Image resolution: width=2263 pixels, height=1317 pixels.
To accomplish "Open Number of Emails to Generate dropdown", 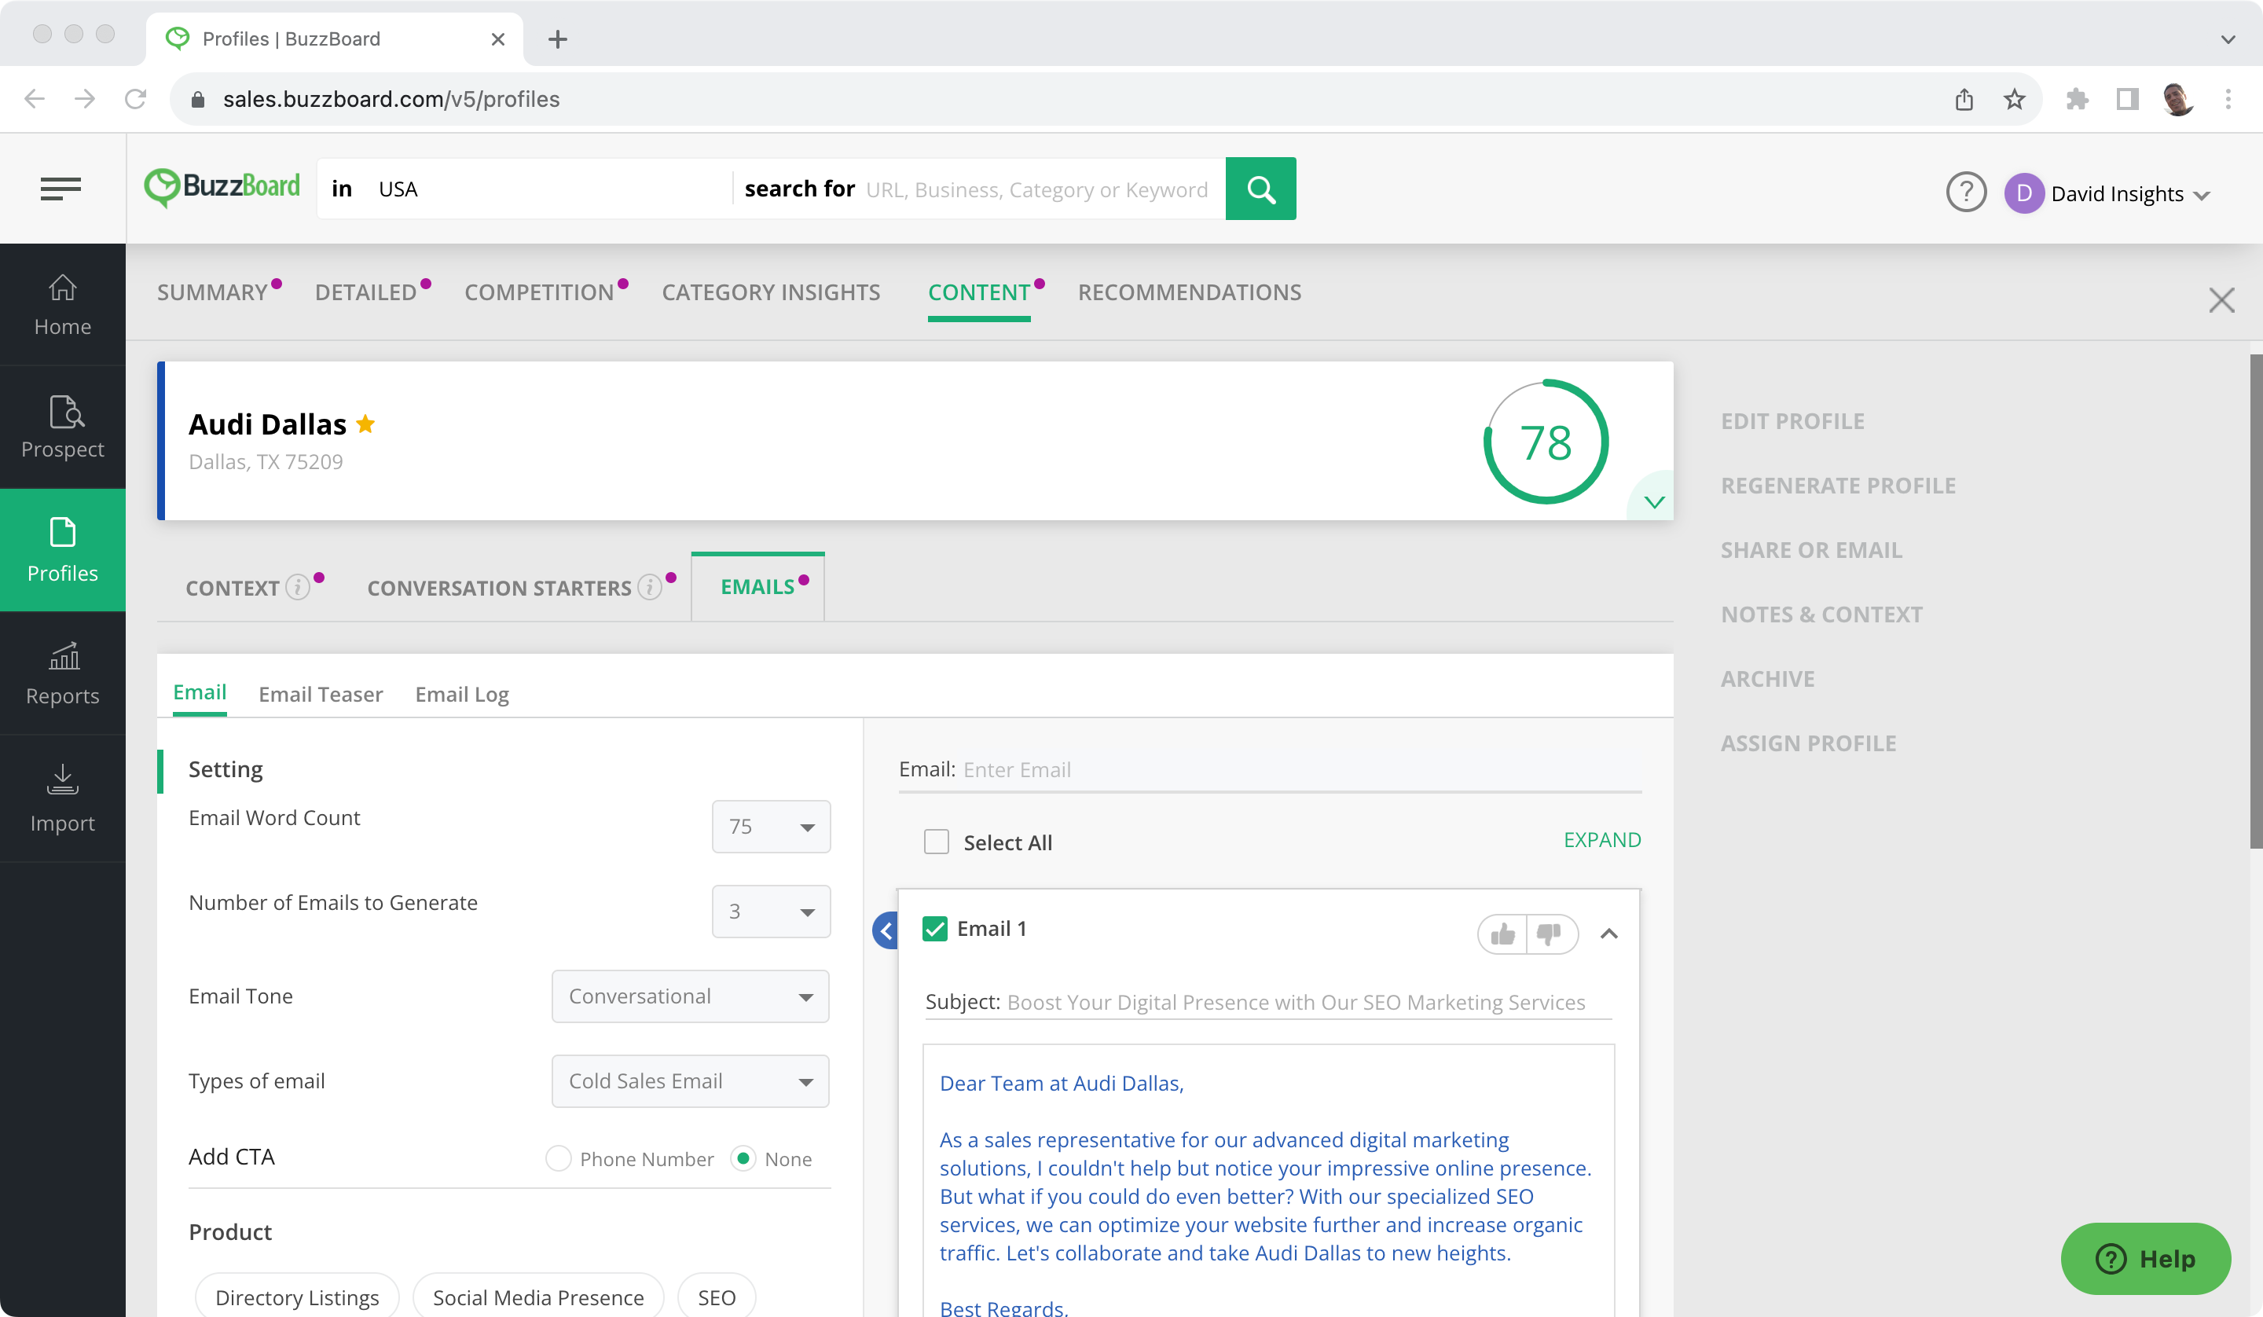I will point(771,912).
